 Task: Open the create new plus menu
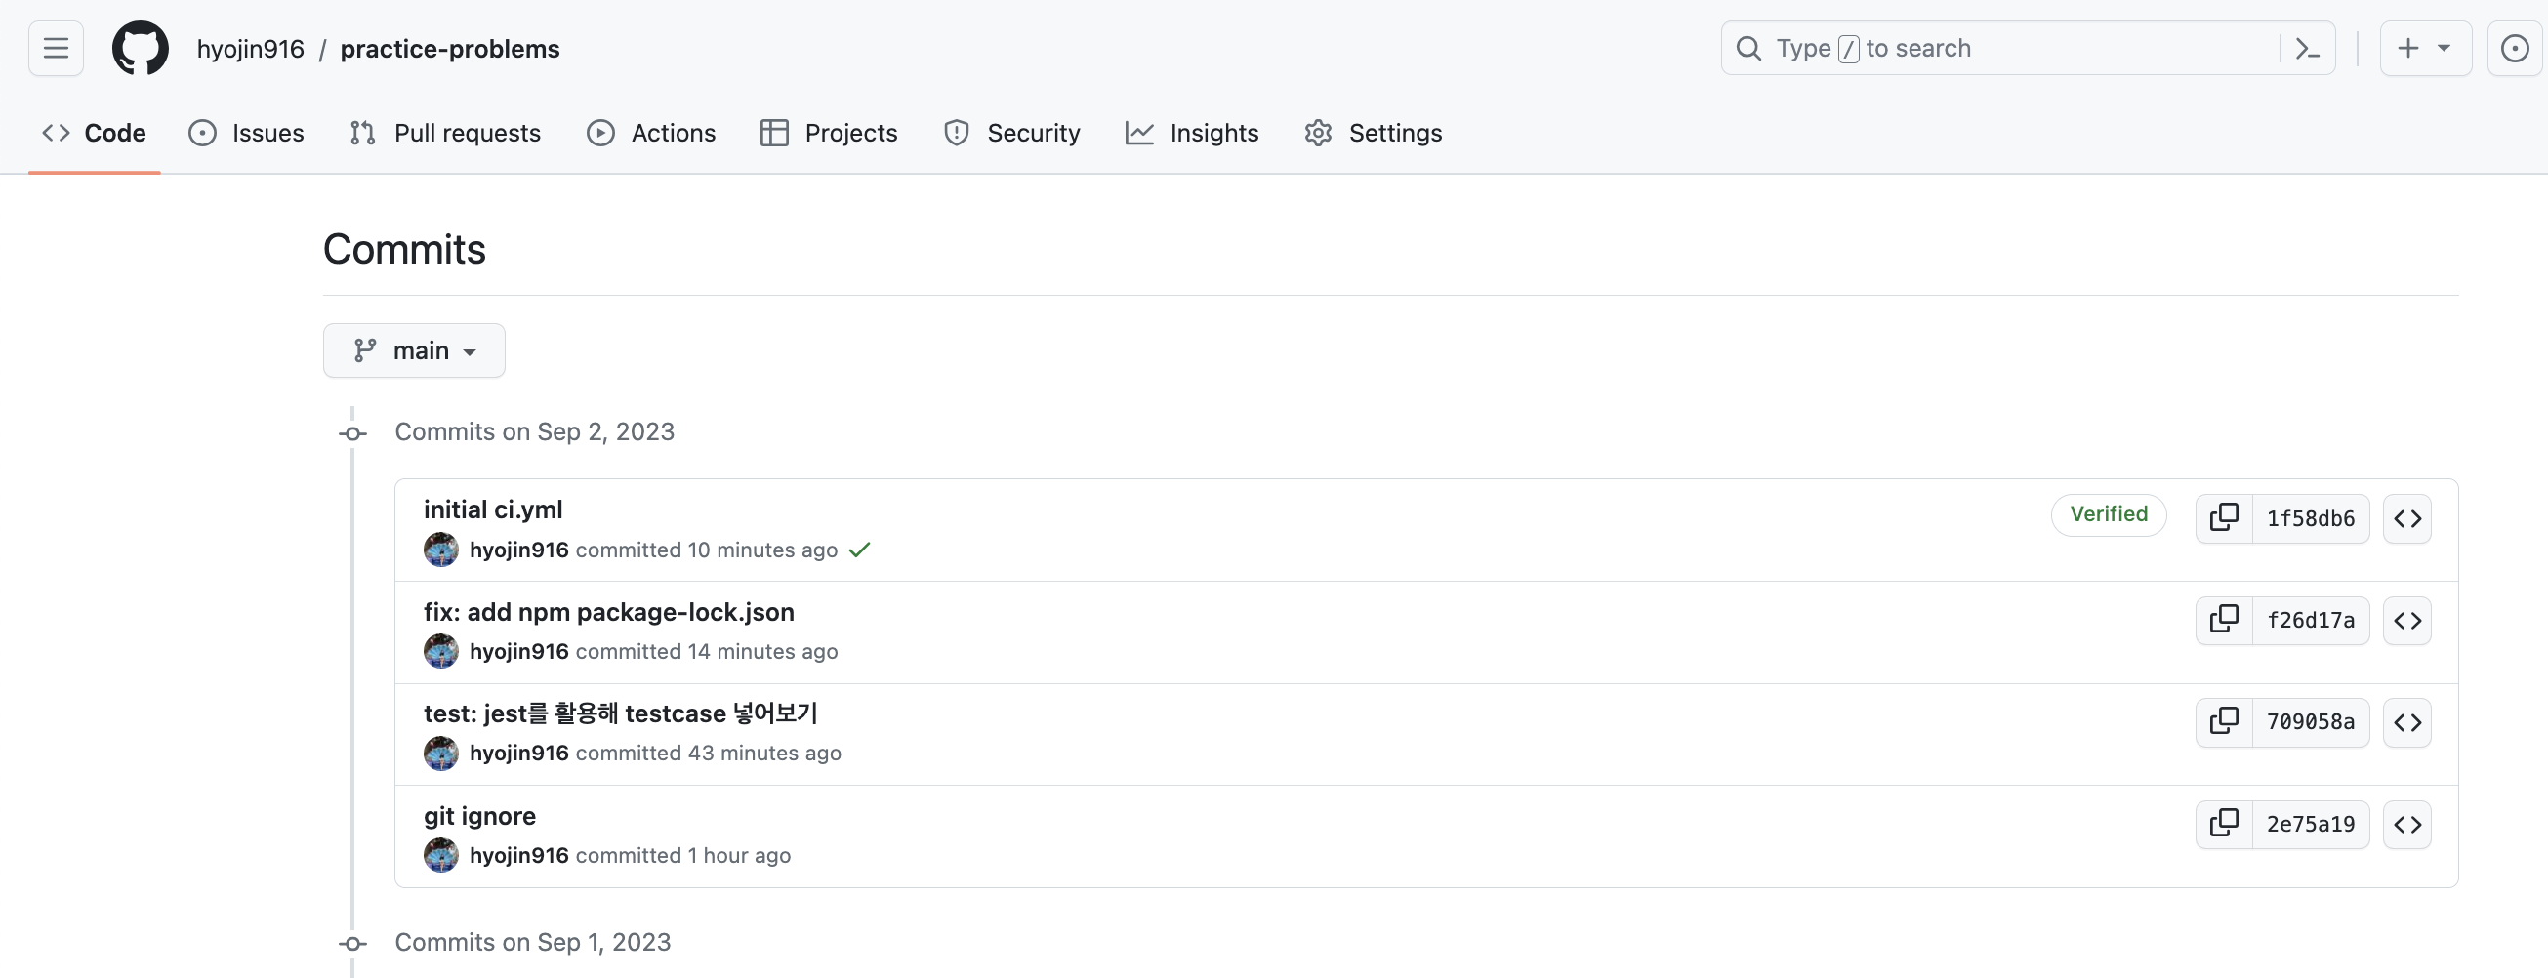(2424, 49)
